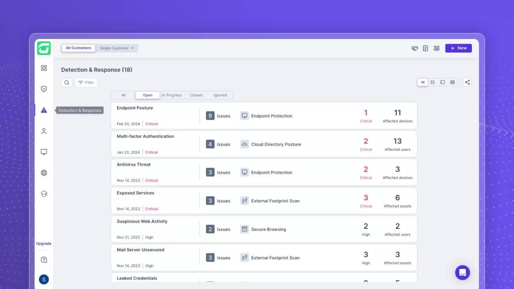Click the search magnifier icon
This screenshot has height=289, width=514.
coord(67,82)
